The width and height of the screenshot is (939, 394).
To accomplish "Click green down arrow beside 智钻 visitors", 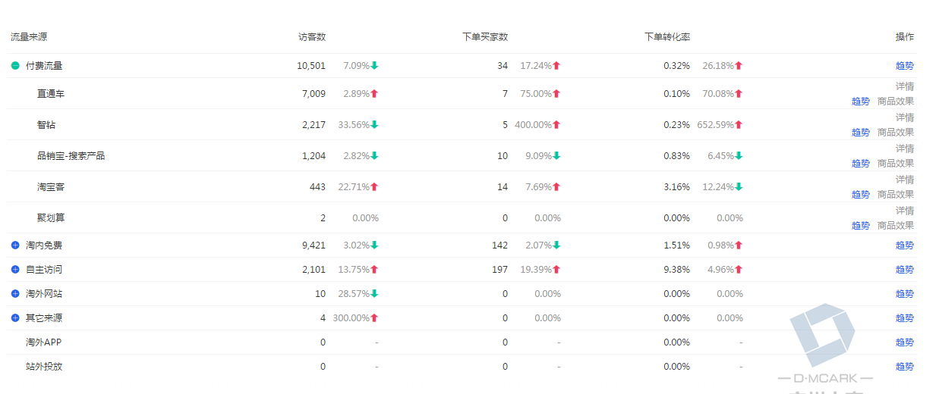I will pos(374,125).
